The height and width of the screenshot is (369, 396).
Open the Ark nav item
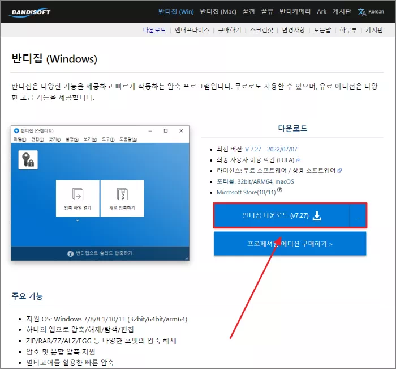click(x=322, y=12)
